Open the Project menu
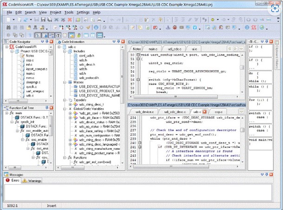 (55, 12)
